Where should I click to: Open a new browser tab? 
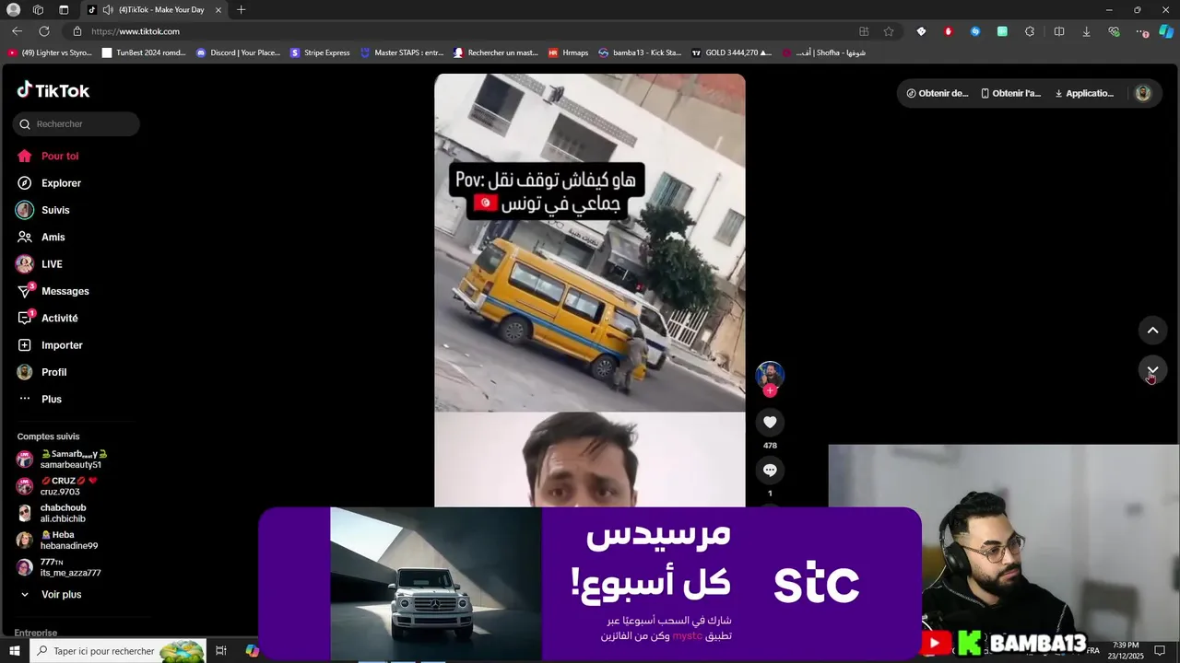click(x=241, y=10)
